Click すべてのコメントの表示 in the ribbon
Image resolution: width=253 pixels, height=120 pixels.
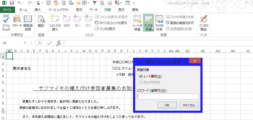coord(111,23)
